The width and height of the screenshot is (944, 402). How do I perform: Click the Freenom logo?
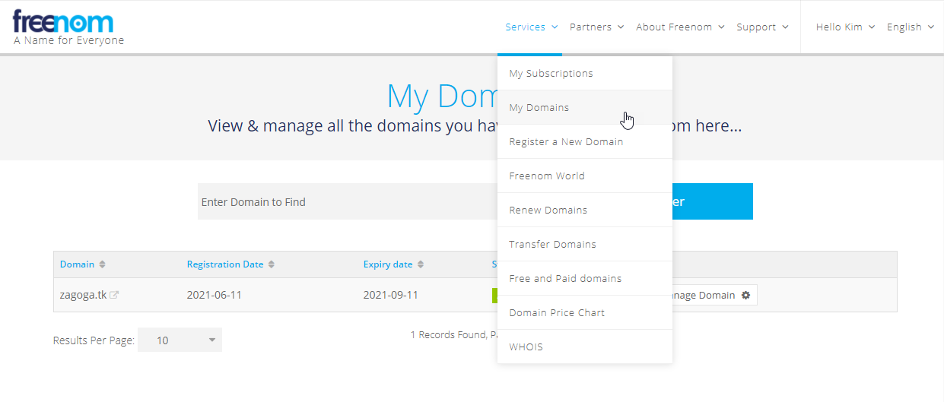point(63,21)
